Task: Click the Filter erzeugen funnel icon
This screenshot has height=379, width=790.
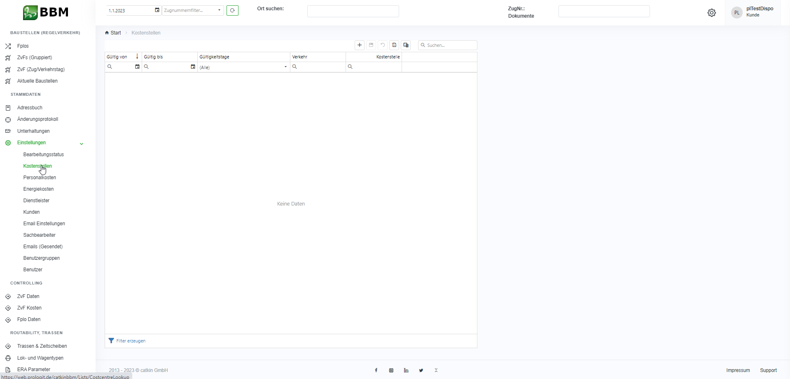Action: point(111,341)
